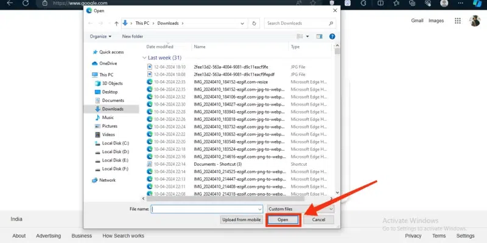Select file 2fee13d2-563a-4004-9081-d9c11eacf9fepdf
487x243 pixels.
237,74
